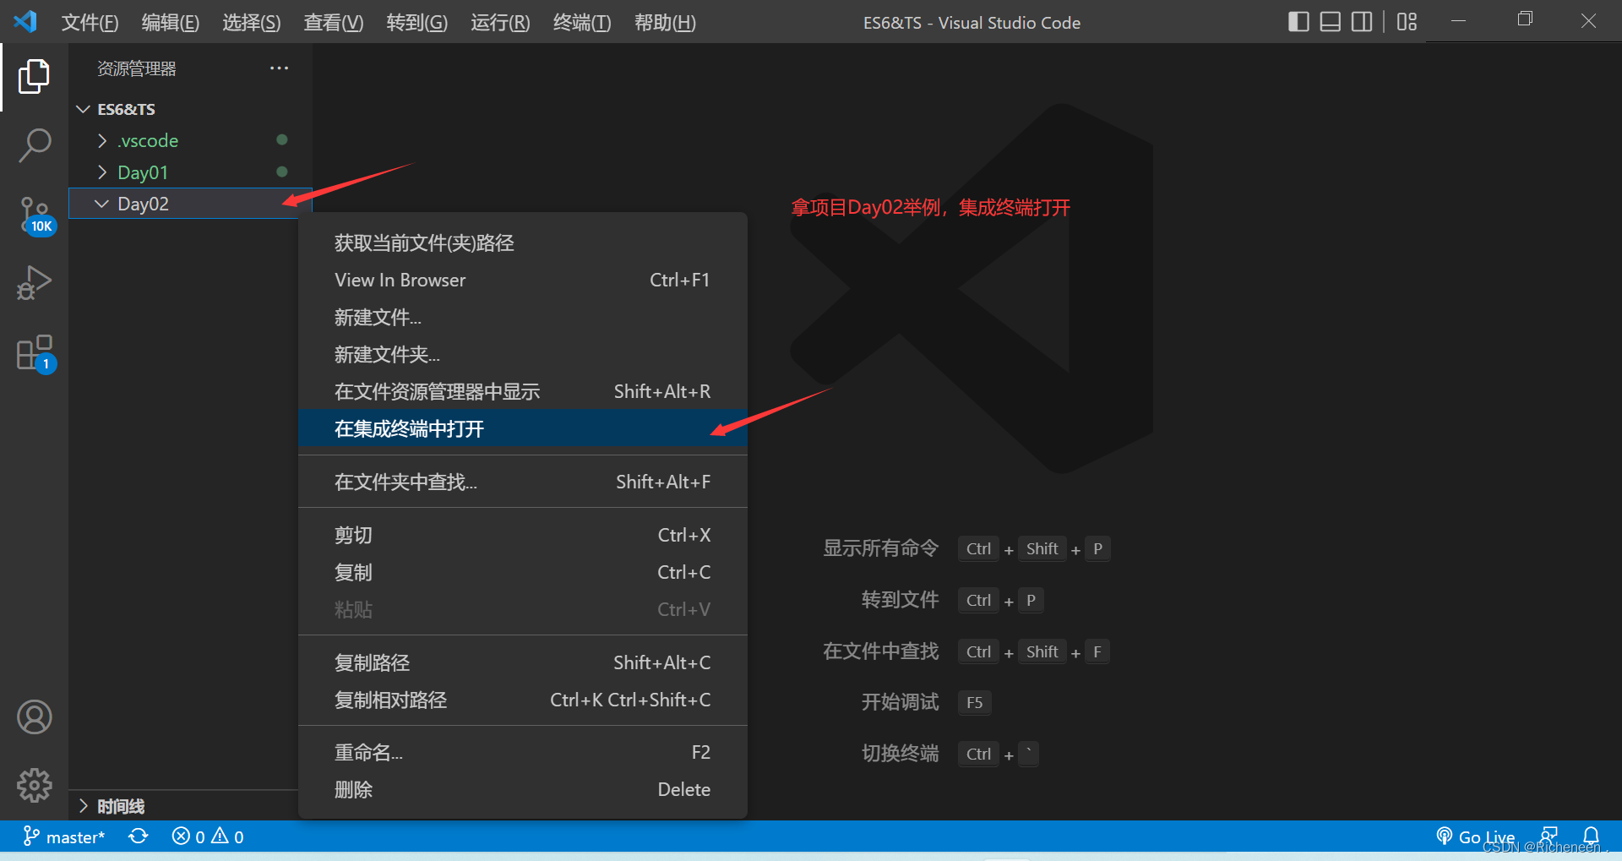1622x861 pixels.
Task: Open Explorer more actions ellipsis
Action: click(279, 68)
